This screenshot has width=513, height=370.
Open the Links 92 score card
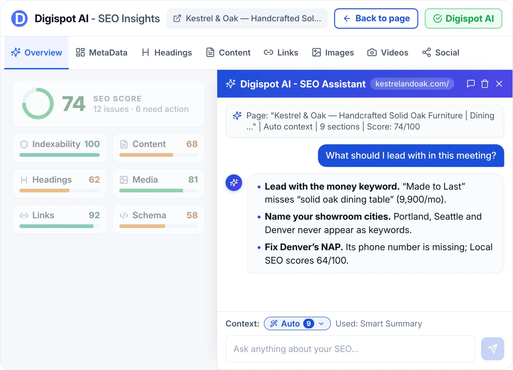[x=59, y=219]
